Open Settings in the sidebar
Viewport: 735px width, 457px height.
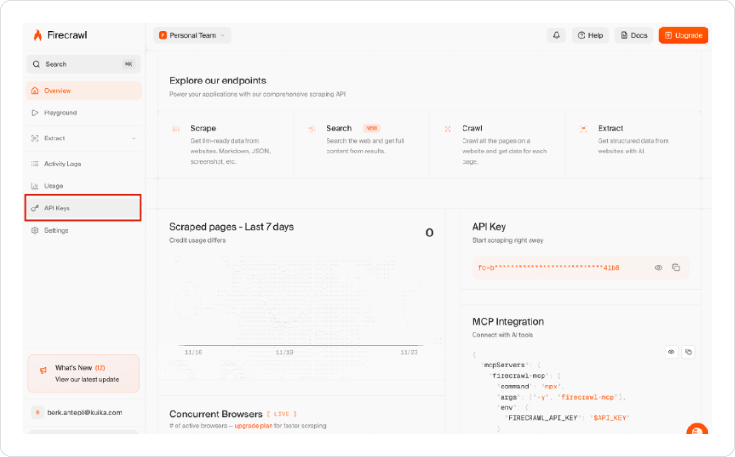[x=83, y=231]
